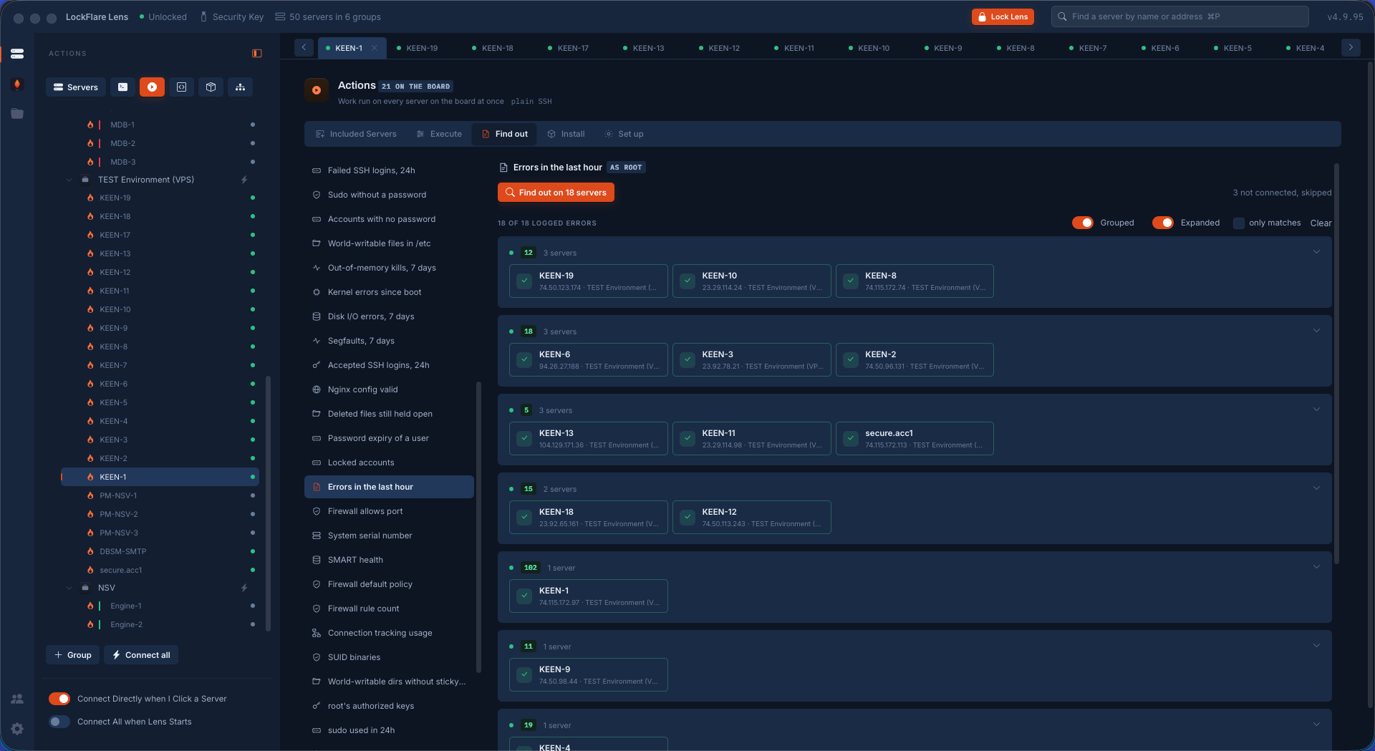The height and width of the screenshot is (751, 1375).
Task: Click the Lock Lens button
Action: (1003, 16)
